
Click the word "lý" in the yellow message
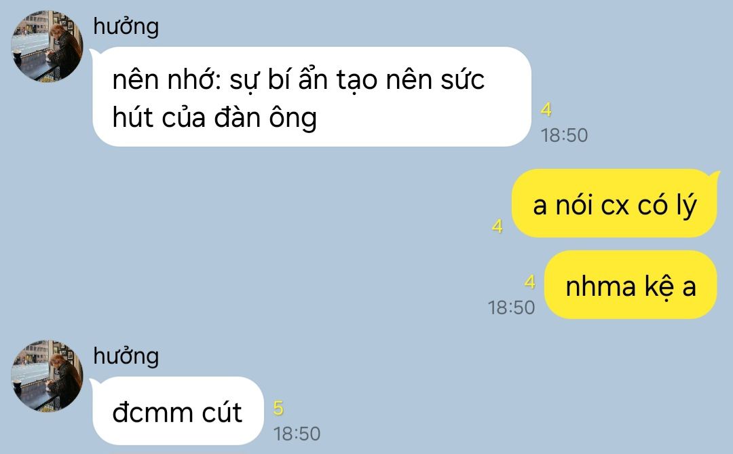coord(686,206)
